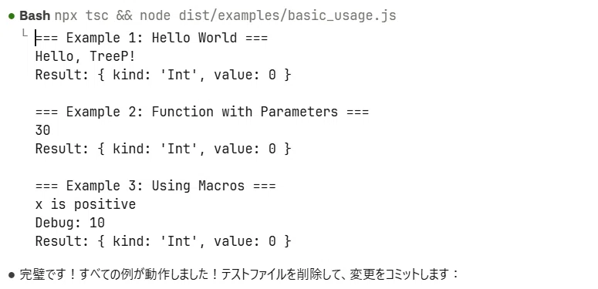
Task: Click the bullet dot before the Japanese message
Action: pos(12,274)
